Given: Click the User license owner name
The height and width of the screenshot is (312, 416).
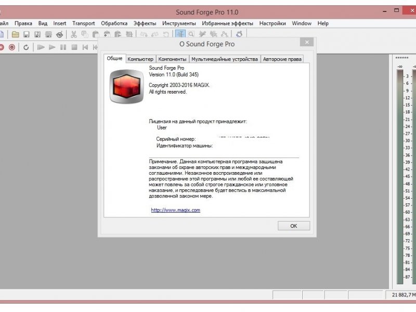Looking at the screenshot, I should tap(162, 127).
